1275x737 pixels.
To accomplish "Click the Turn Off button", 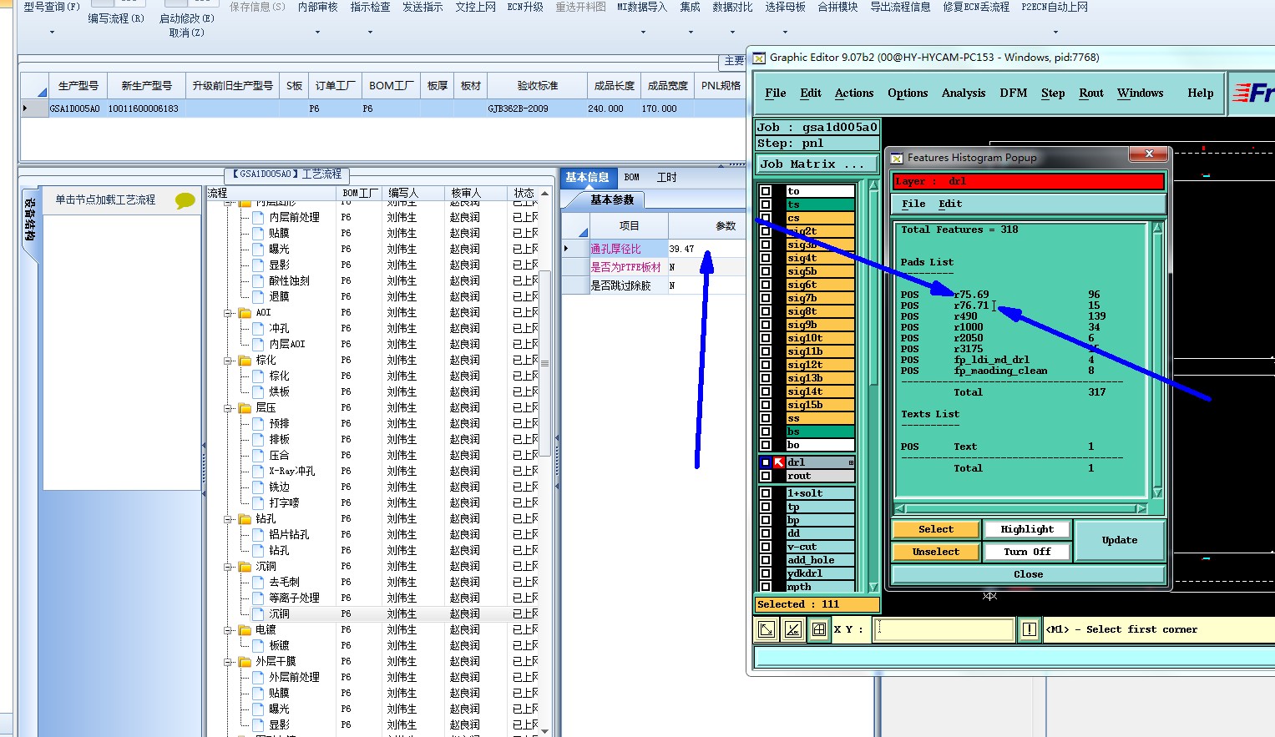I will point(1027,552).
